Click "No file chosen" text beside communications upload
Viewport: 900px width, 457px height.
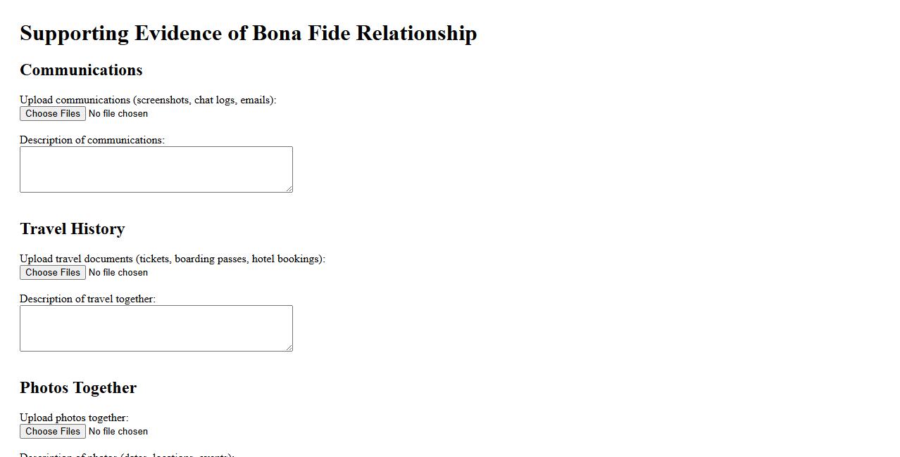(118, 114)
